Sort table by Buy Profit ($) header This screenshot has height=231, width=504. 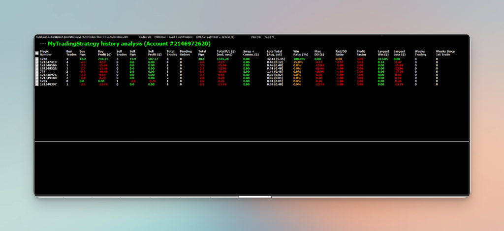pos(105,53)
